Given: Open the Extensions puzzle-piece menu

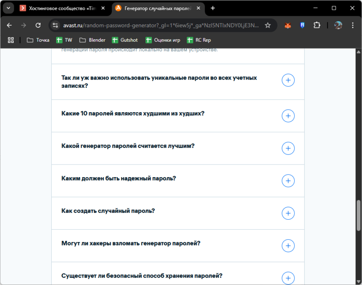Looking at the screenshot, I should [x=317, y=25].
